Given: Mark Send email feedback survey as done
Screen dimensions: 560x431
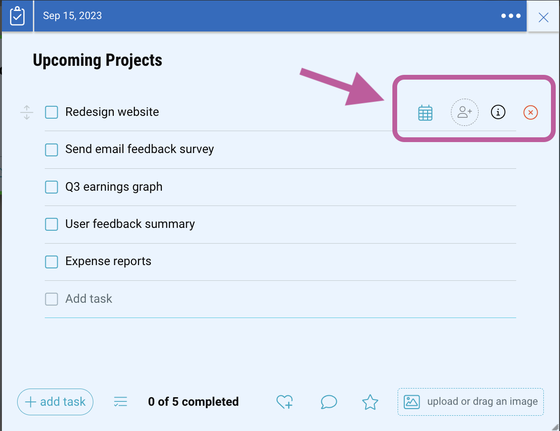Looking at the screenshot, I should click(51, 150).
